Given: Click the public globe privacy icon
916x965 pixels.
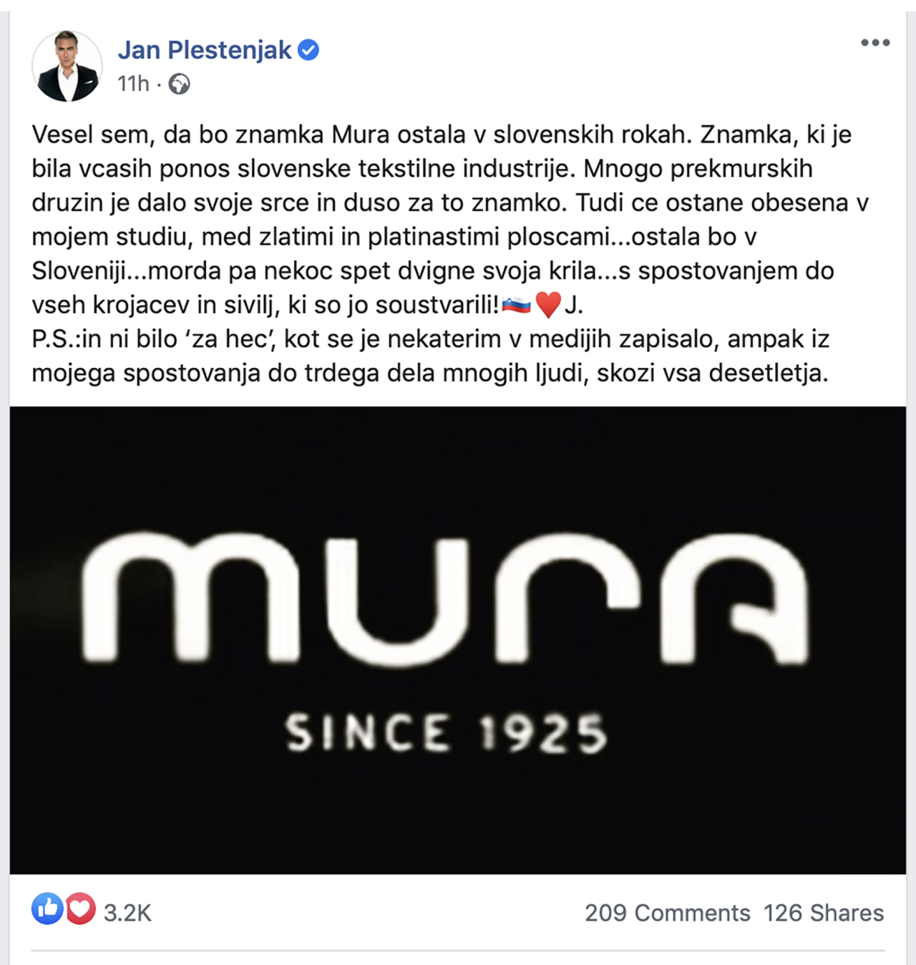Looking at the screenshot, I should (x=179, y=84).
